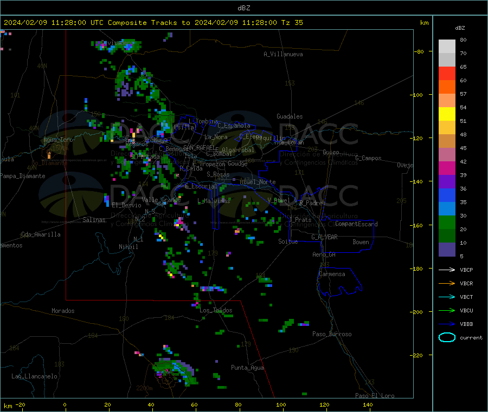Click the Carmensa map label
The width and height of the screenshot is (488, 412).
point(332,274)
